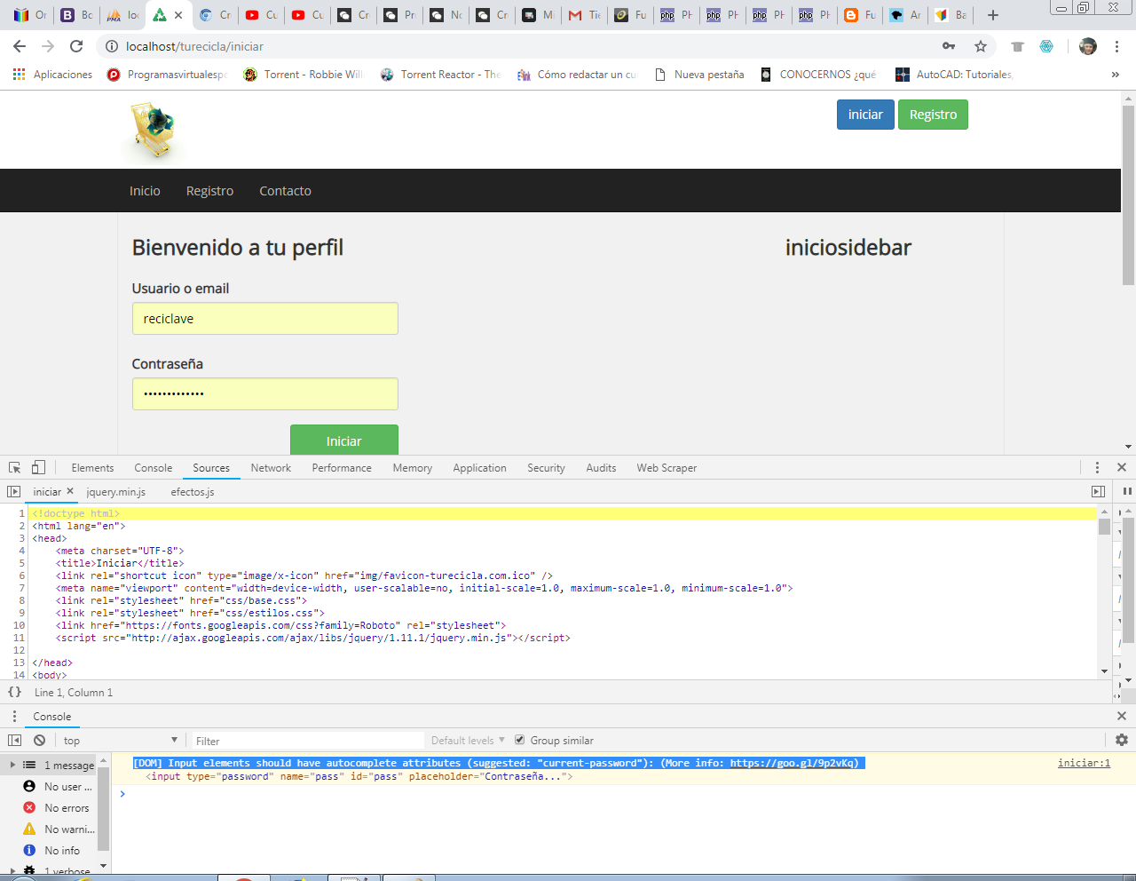Activate the inspect element picker icon
1136x881 pixels.
(14, 468)
